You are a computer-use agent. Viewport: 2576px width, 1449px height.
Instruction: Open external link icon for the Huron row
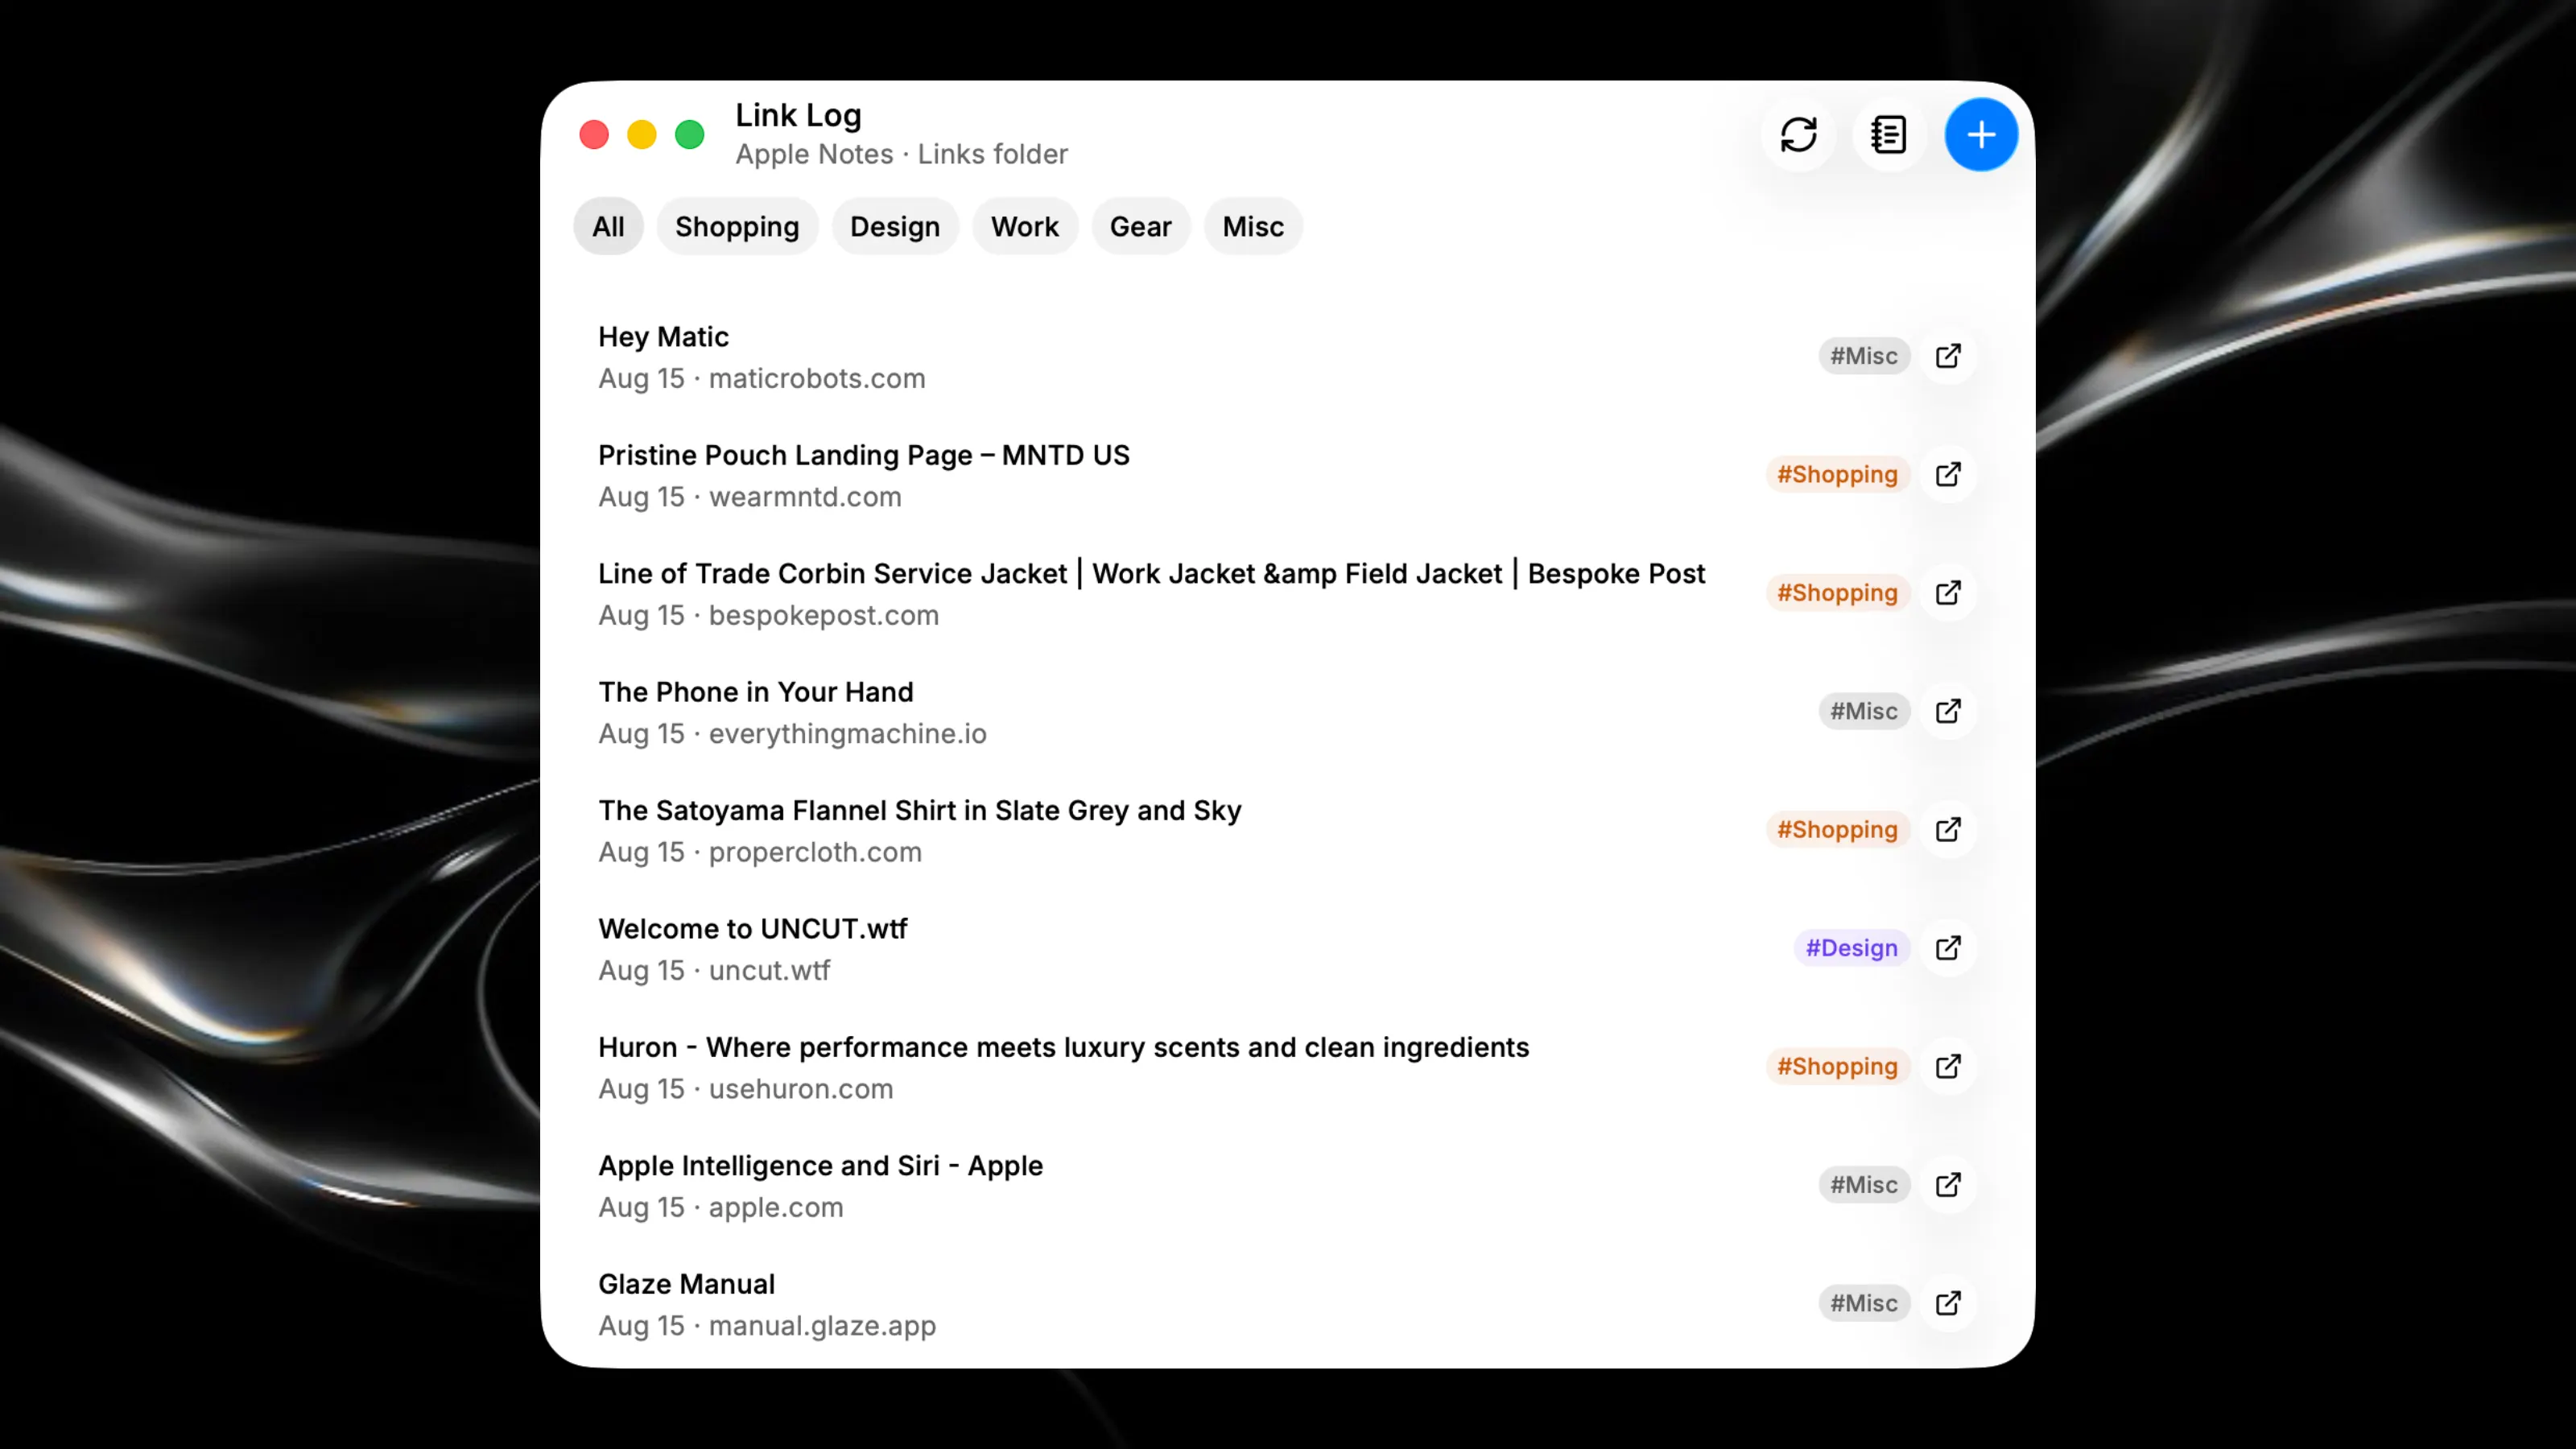[x=1948, y=1067]
